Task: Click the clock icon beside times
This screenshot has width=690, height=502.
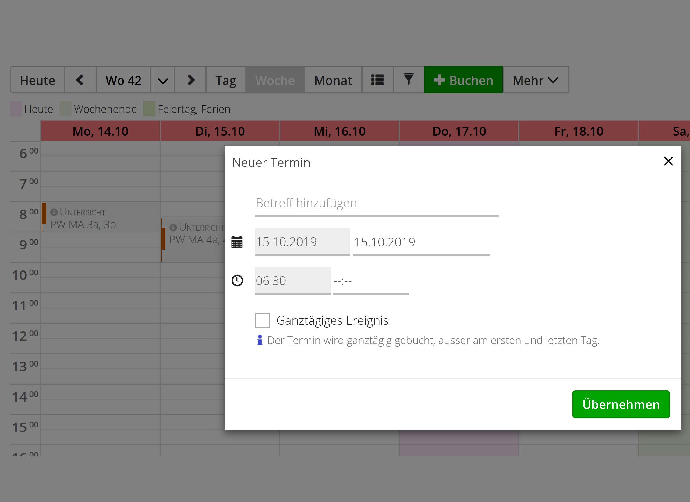Action: coord(237,281)
